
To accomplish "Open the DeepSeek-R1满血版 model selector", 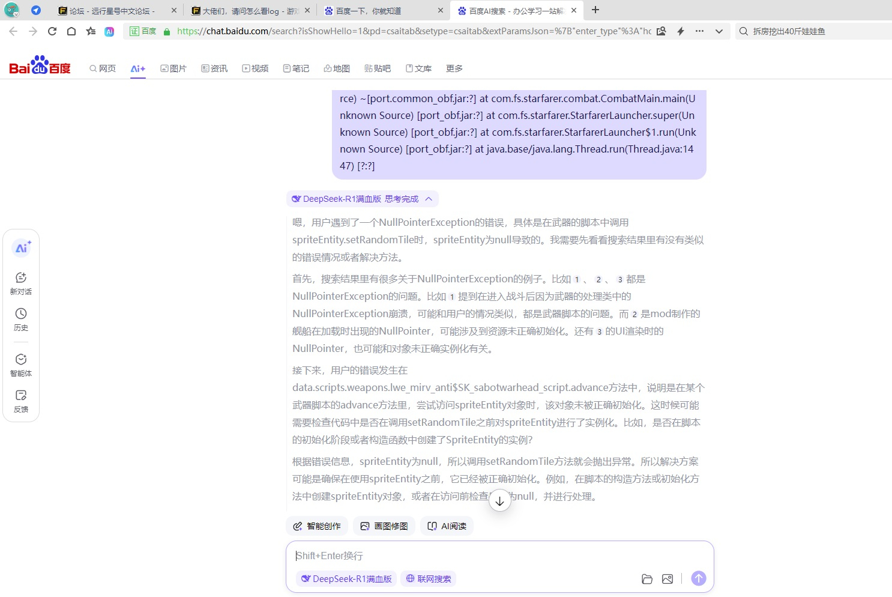I will pos(346,578).
